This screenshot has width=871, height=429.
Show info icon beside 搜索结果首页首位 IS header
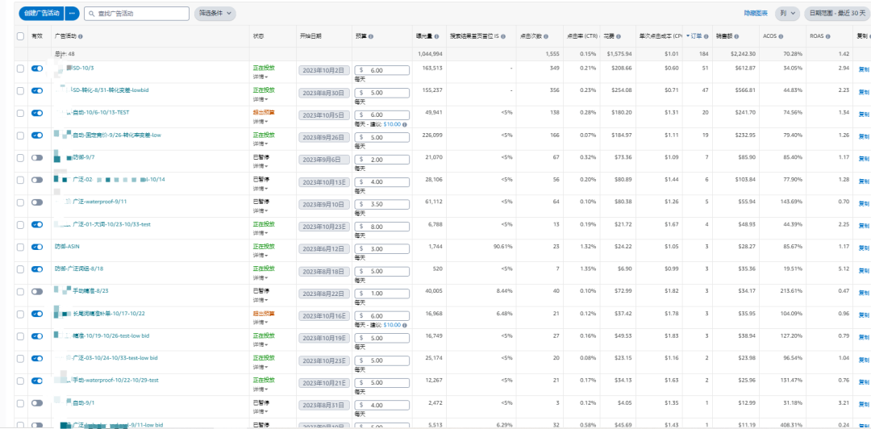[503, 36]
